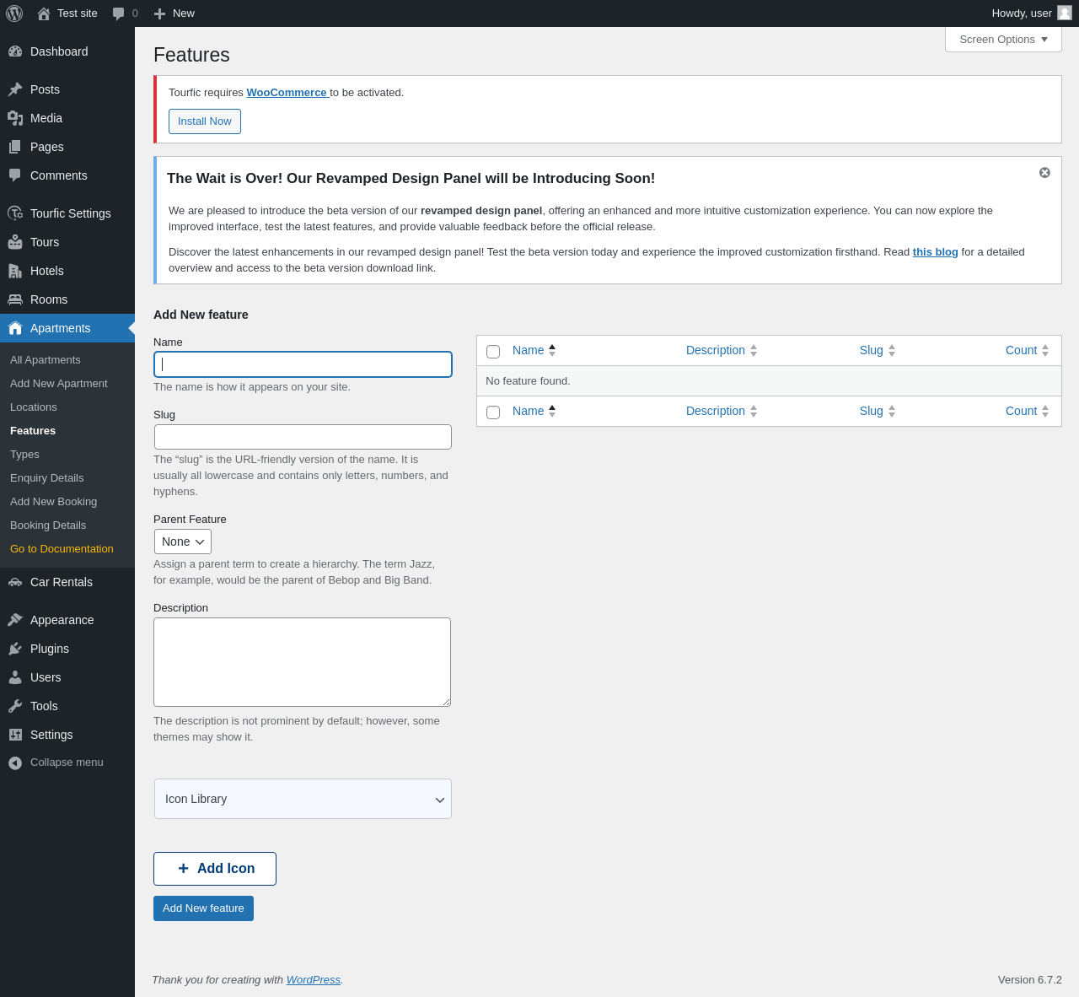
Task: Click the Appearance paintbrush icon
Action: 15,620
